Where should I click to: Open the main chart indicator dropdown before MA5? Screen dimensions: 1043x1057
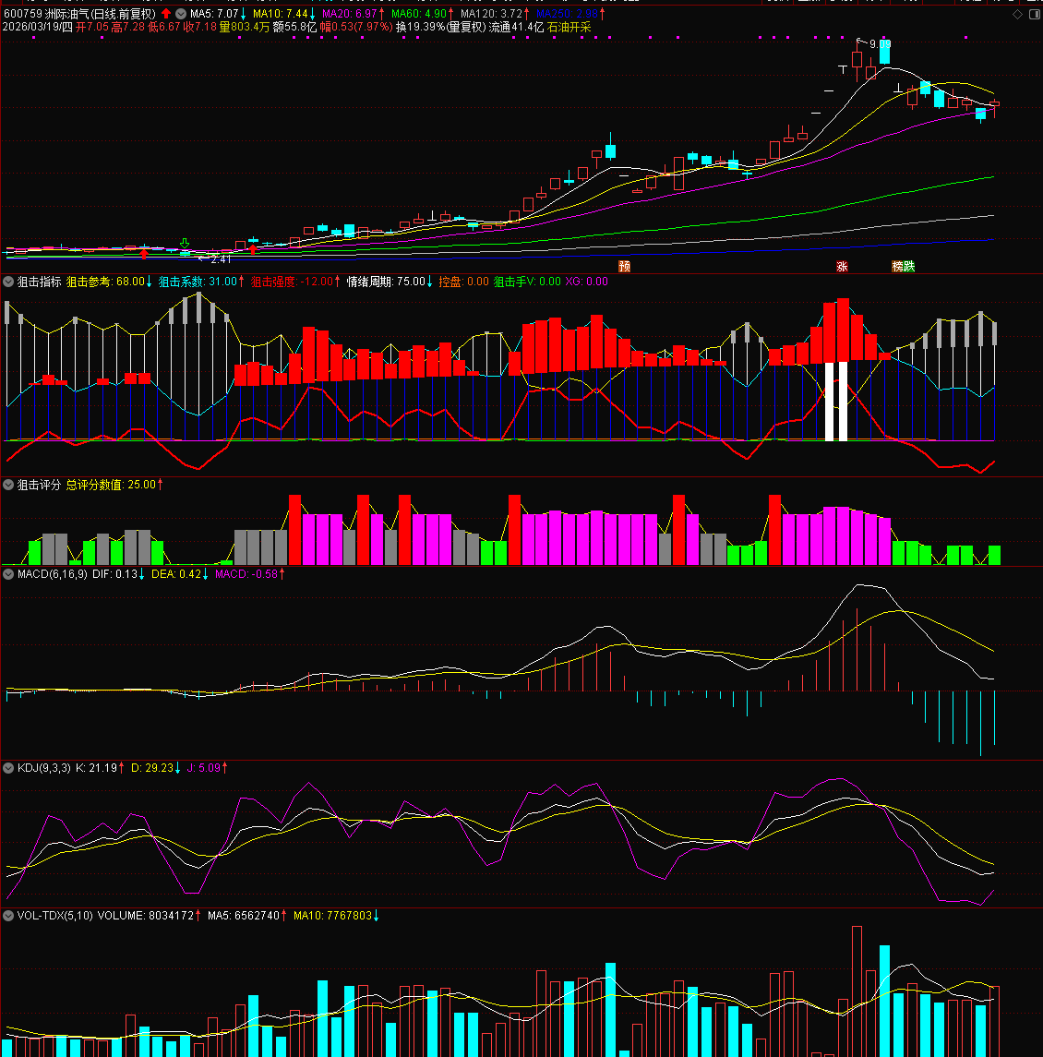(181, 14)
